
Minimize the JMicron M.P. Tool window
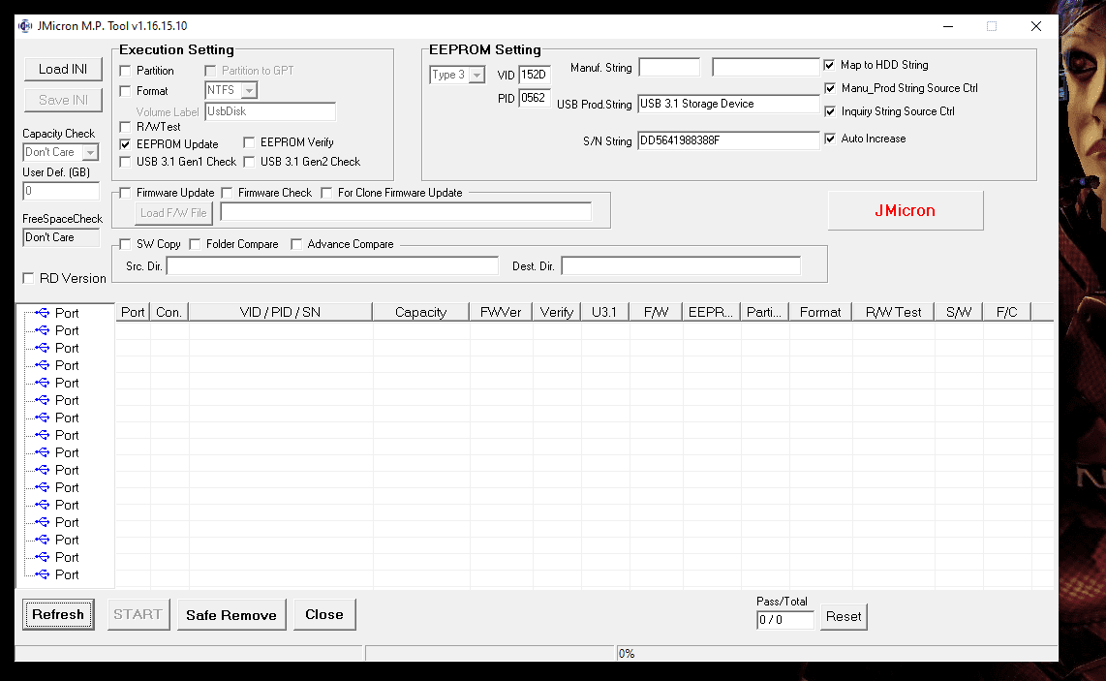click(948, 26)
